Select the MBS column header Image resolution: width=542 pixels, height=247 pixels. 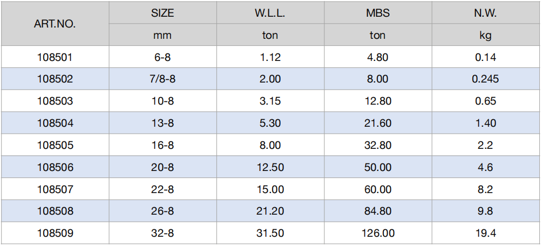(x=378, y=13)
